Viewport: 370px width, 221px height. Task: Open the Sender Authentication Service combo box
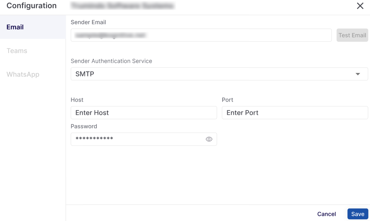pyautogui.click(x=214, y=74)
